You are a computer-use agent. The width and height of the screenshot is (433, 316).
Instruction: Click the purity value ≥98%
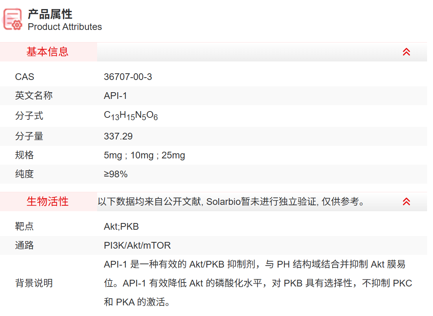[116, 174]
